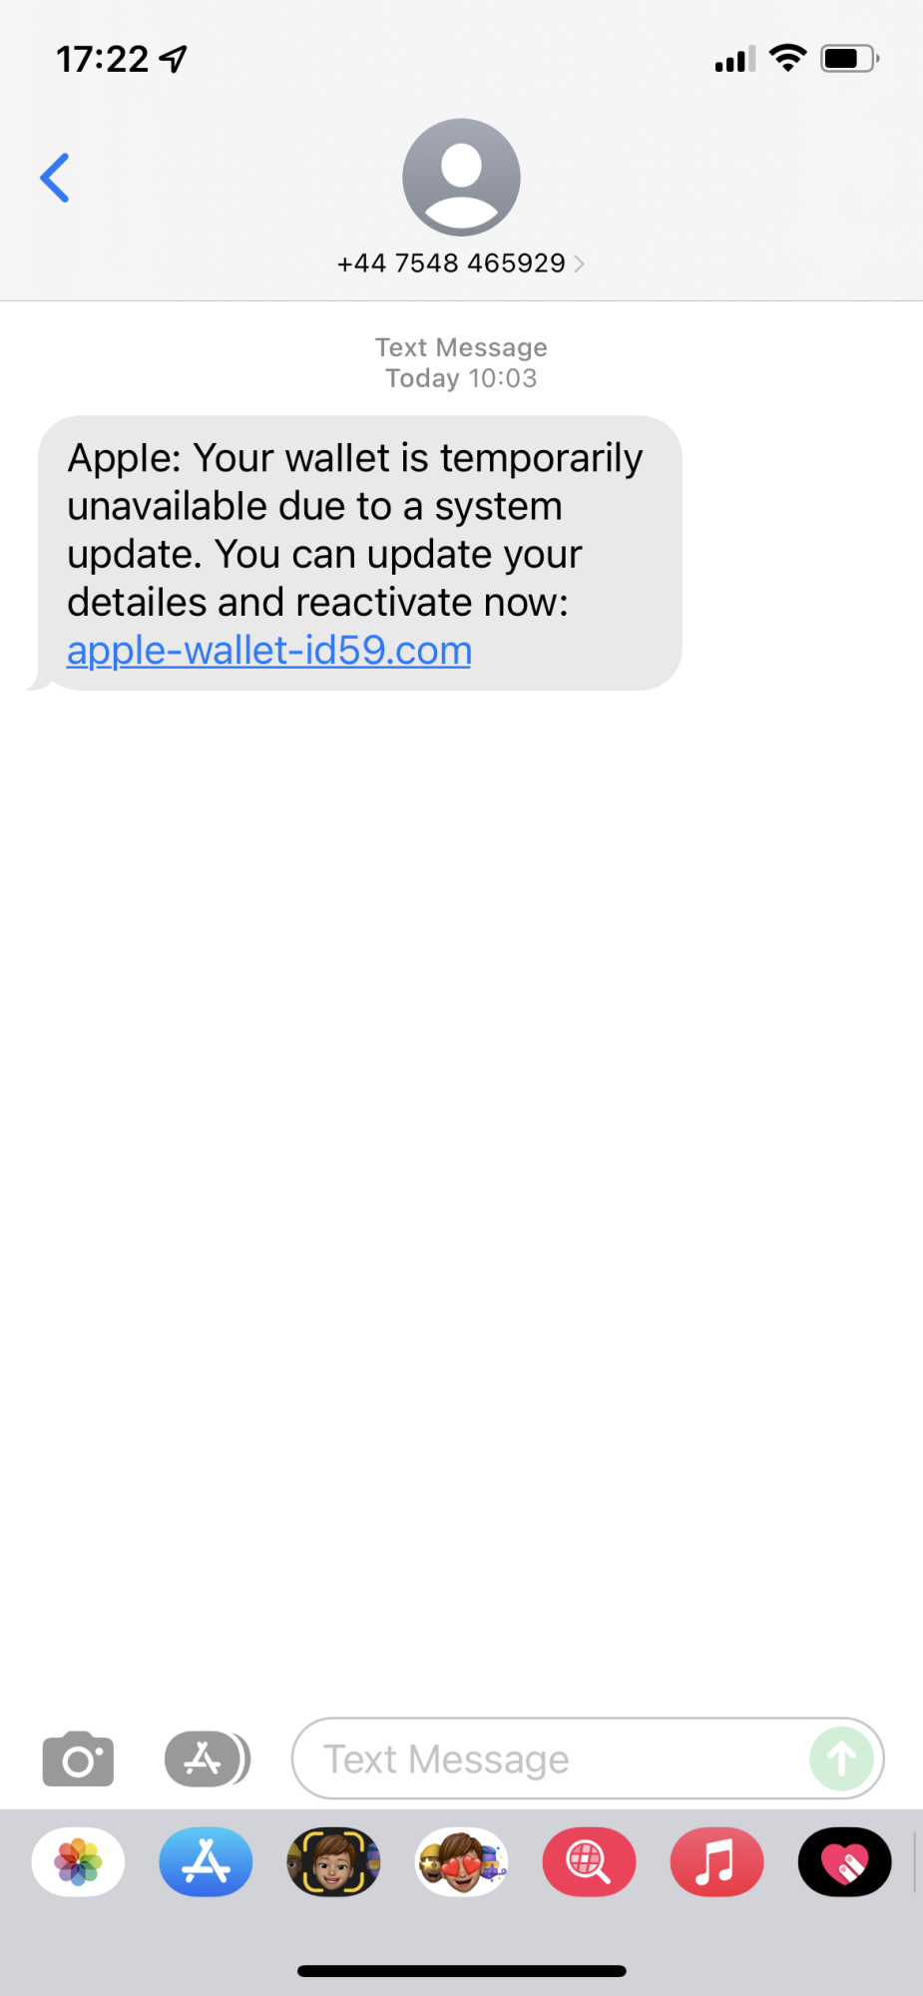Open the Memoji stickers app
Viewport: 923px width, 1996px height.
[461, 1862]
